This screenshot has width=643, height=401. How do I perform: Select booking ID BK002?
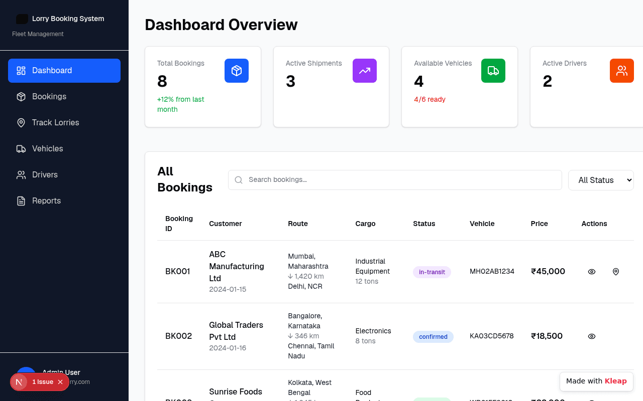click(x=179, y=336)
